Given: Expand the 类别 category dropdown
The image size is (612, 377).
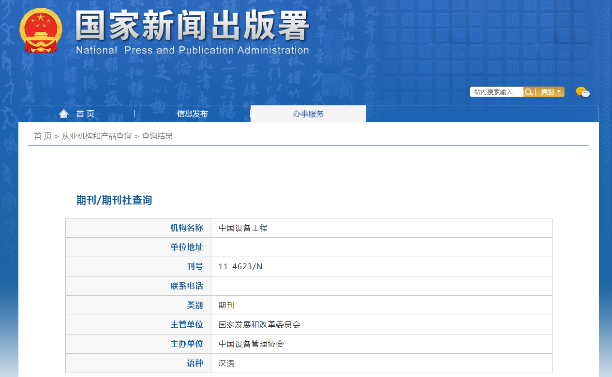Looking at the screenshot, I should [551, 92].
